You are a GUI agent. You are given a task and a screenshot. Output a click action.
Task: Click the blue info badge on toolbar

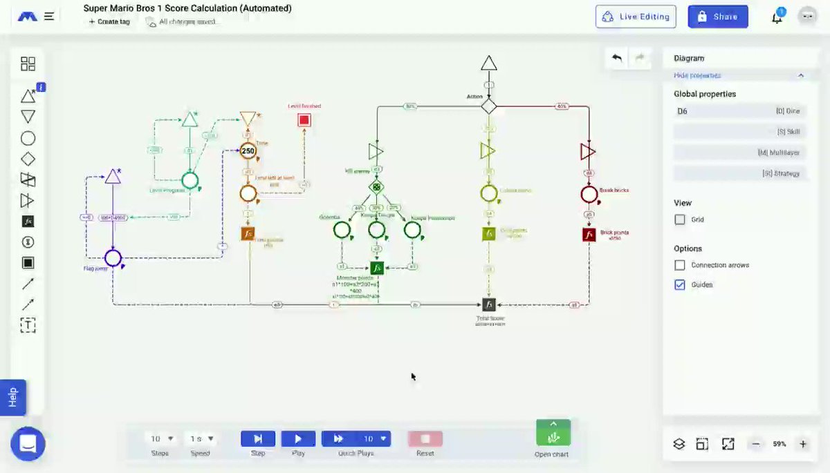tap(41, 87)
